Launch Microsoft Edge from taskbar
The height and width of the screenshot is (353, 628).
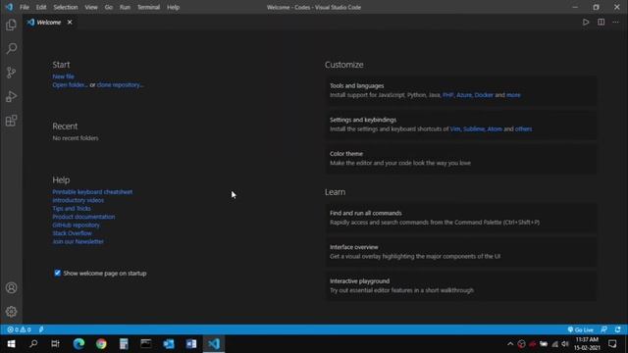pyautogui.click(x=78, y=344)
